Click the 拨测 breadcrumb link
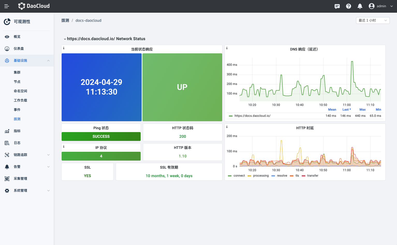The height and width of the screenshot is (245, 397). point(65,20)
